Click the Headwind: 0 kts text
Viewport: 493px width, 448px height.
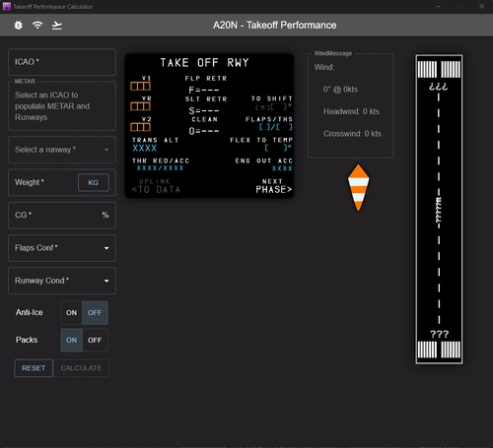tap(351, 111)
